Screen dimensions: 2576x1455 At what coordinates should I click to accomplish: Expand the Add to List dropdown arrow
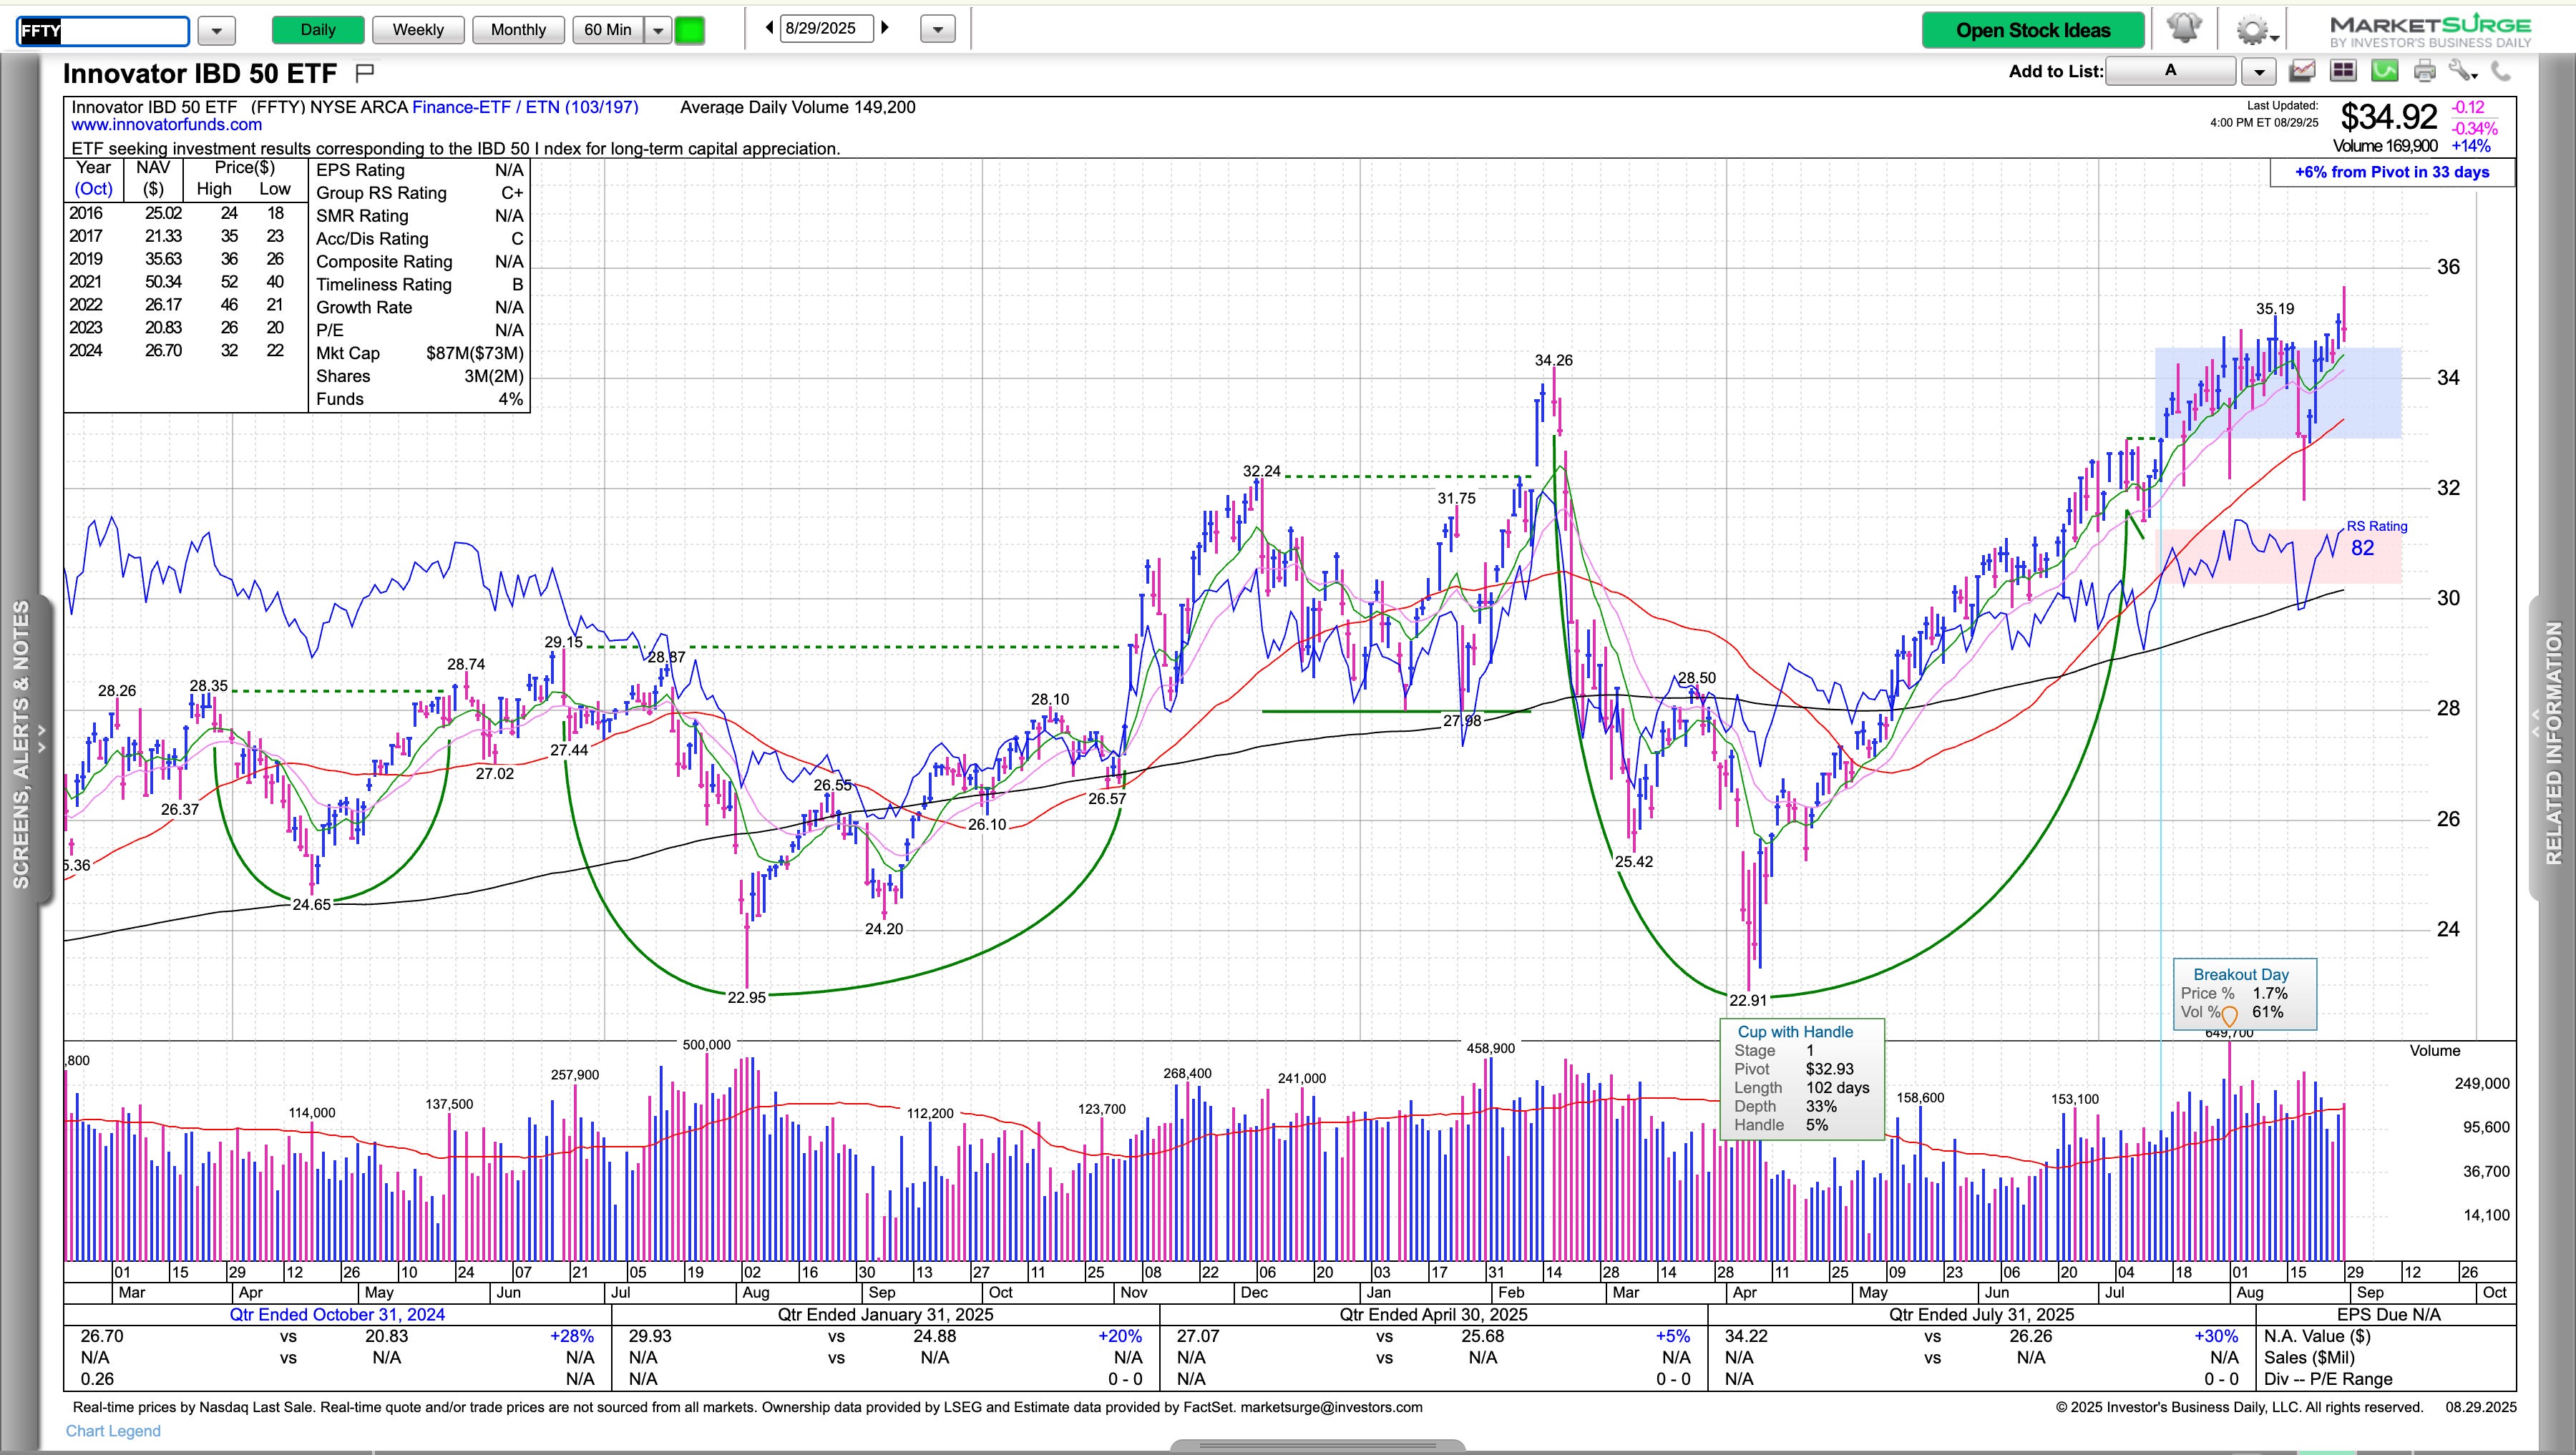[x=2258, y=71]
